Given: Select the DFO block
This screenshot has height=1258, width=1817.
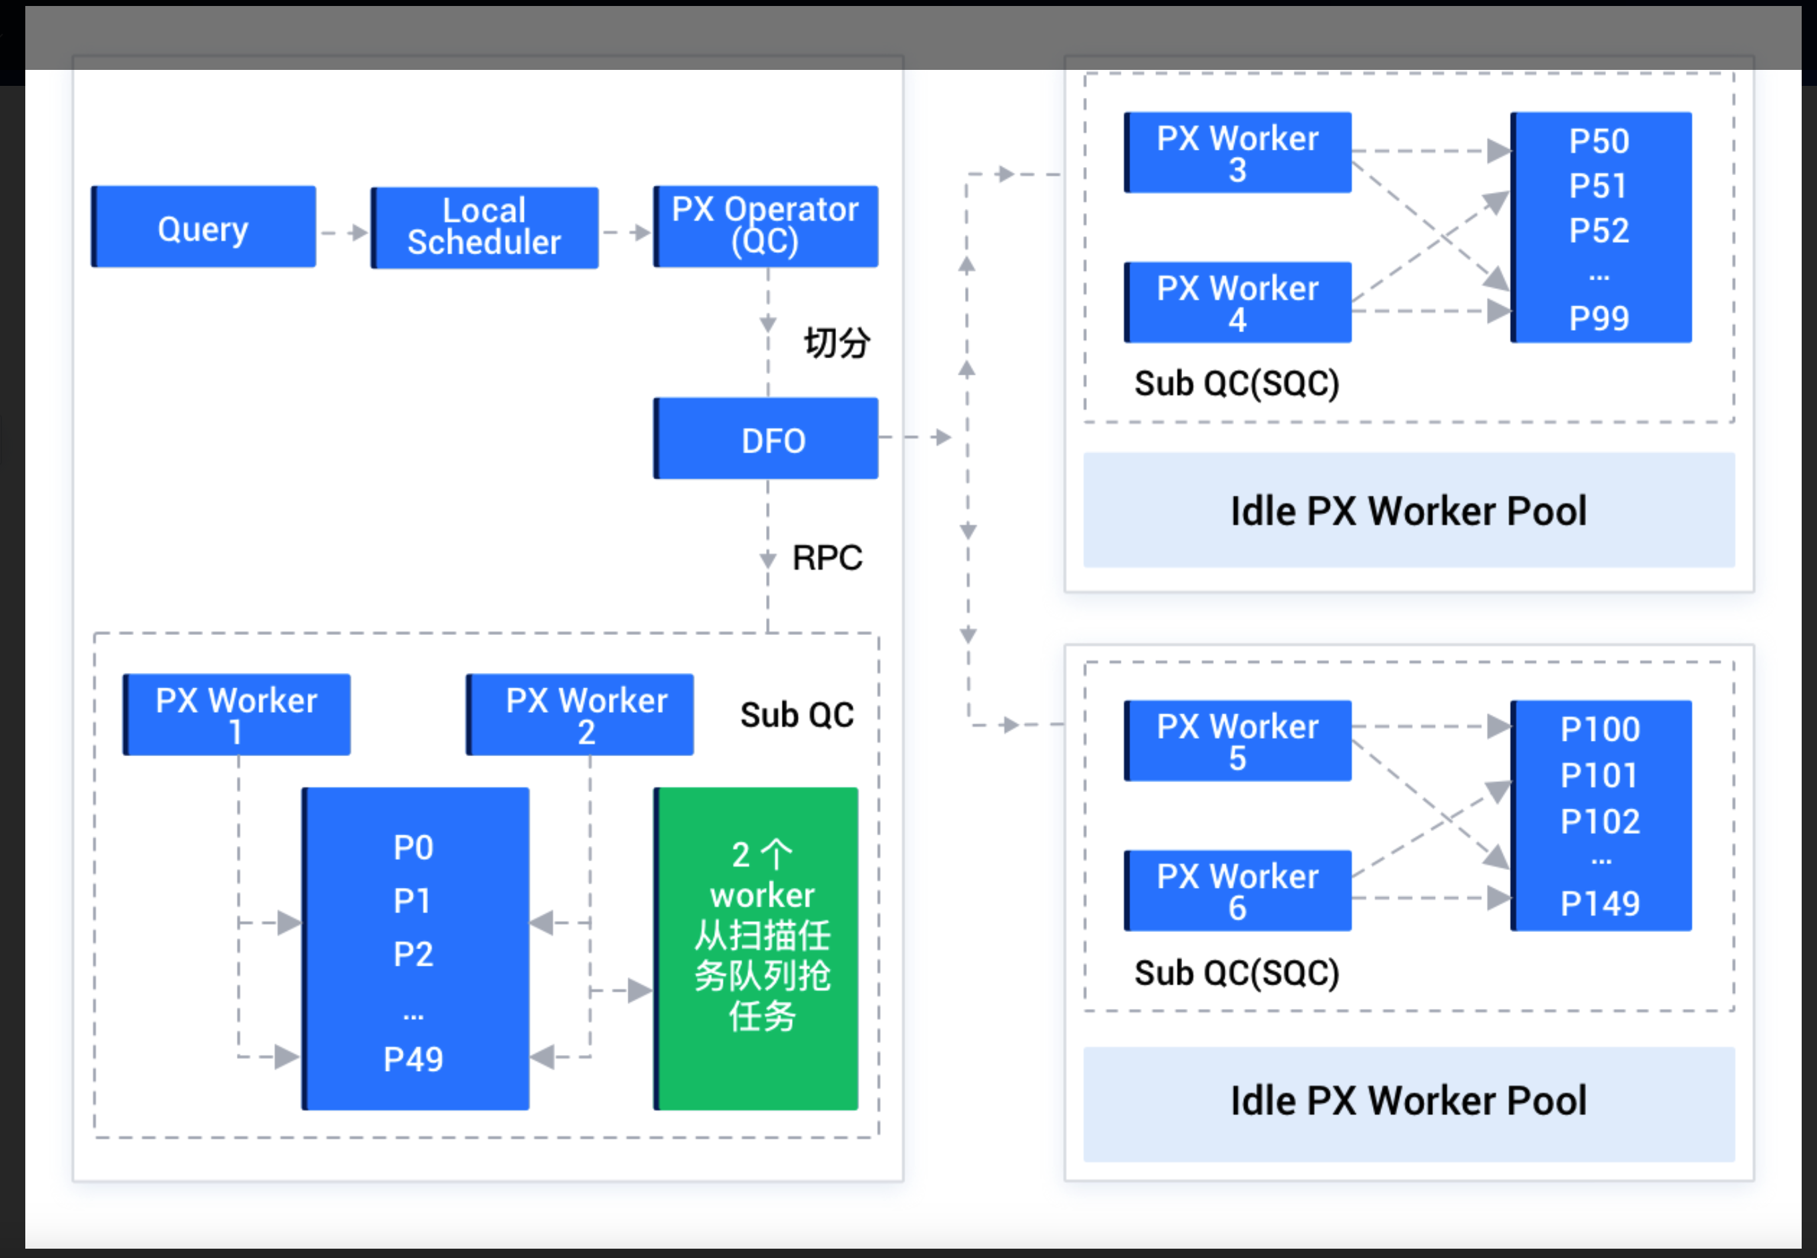Looking at the screenshot, I should coord(765,439).
